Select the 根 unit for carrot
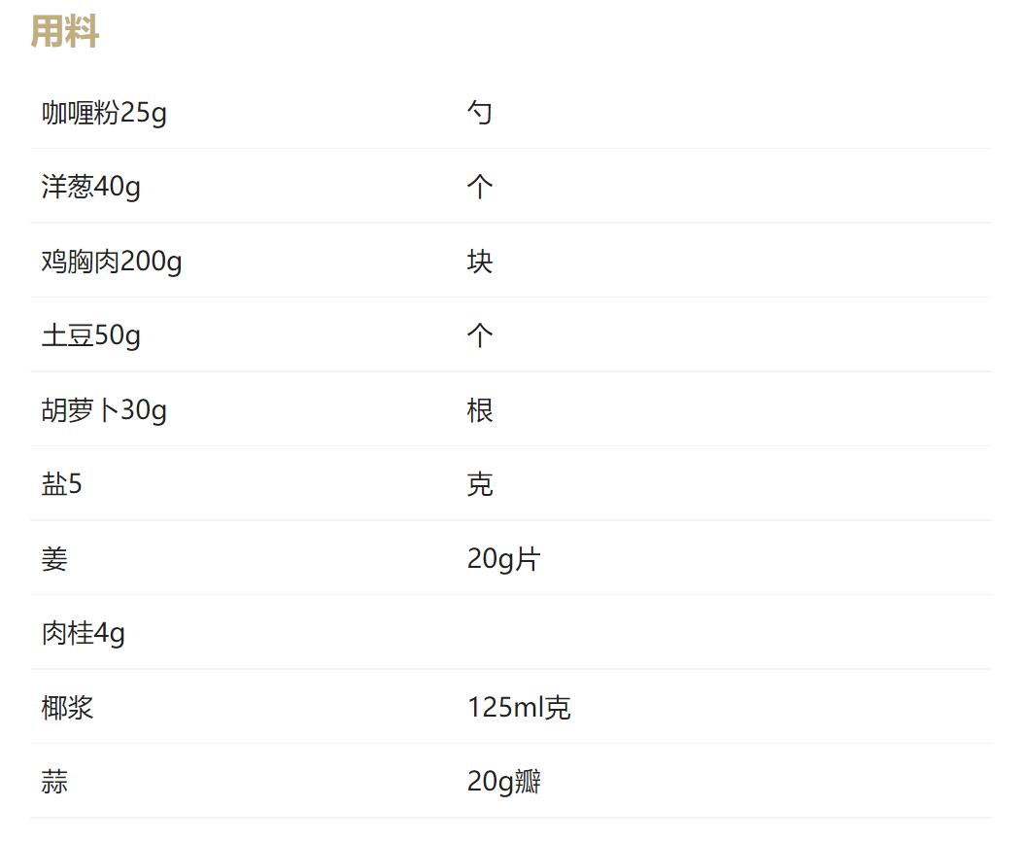The image size is (1026, 843). [480, 410]
